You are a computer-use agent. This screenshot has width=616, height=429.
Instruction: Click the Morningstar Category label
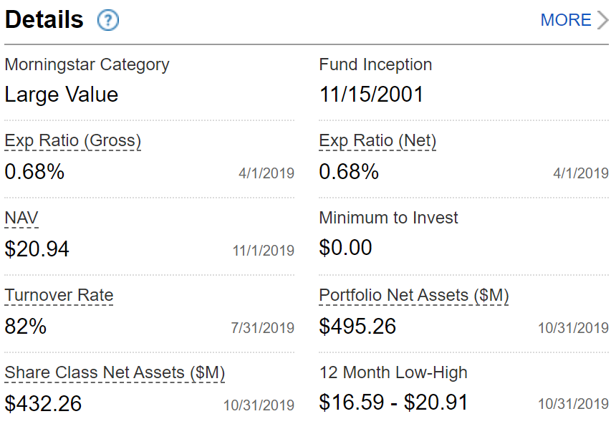coord(87,64)
